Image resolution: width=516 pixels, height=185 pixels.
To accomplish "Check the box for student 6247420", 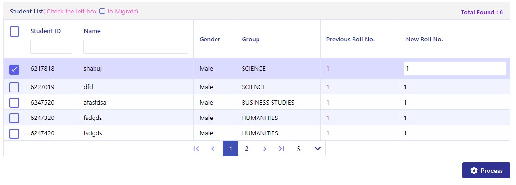I will pyautogui.click(x=14, y=133).
